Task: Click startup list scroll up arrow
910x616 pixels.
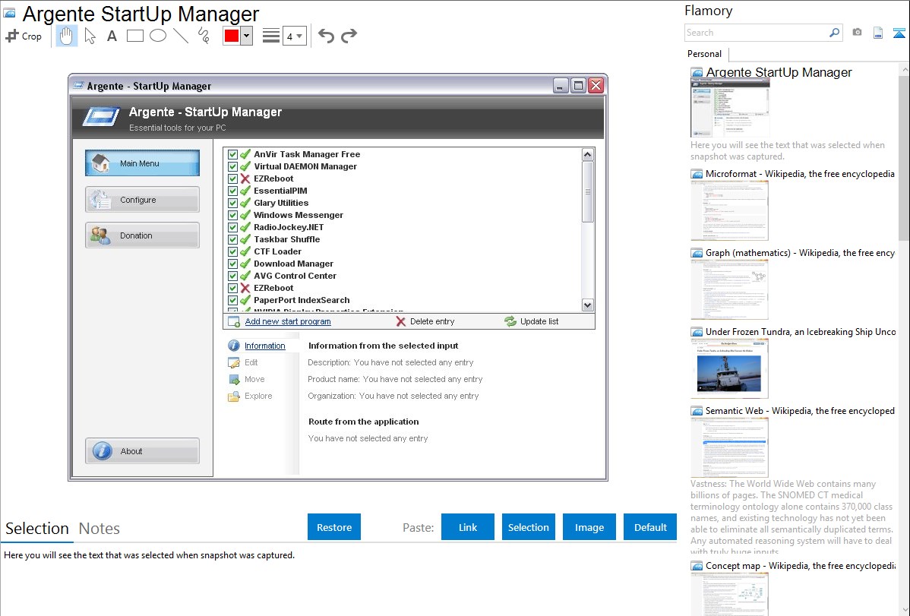Action: coord(587,154)
